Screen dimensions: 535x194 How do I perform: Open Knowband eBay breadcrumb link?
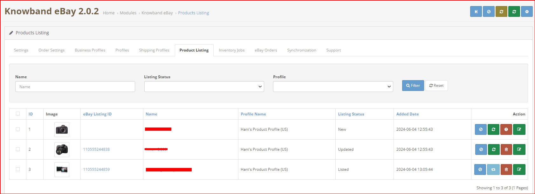point(157,13)
